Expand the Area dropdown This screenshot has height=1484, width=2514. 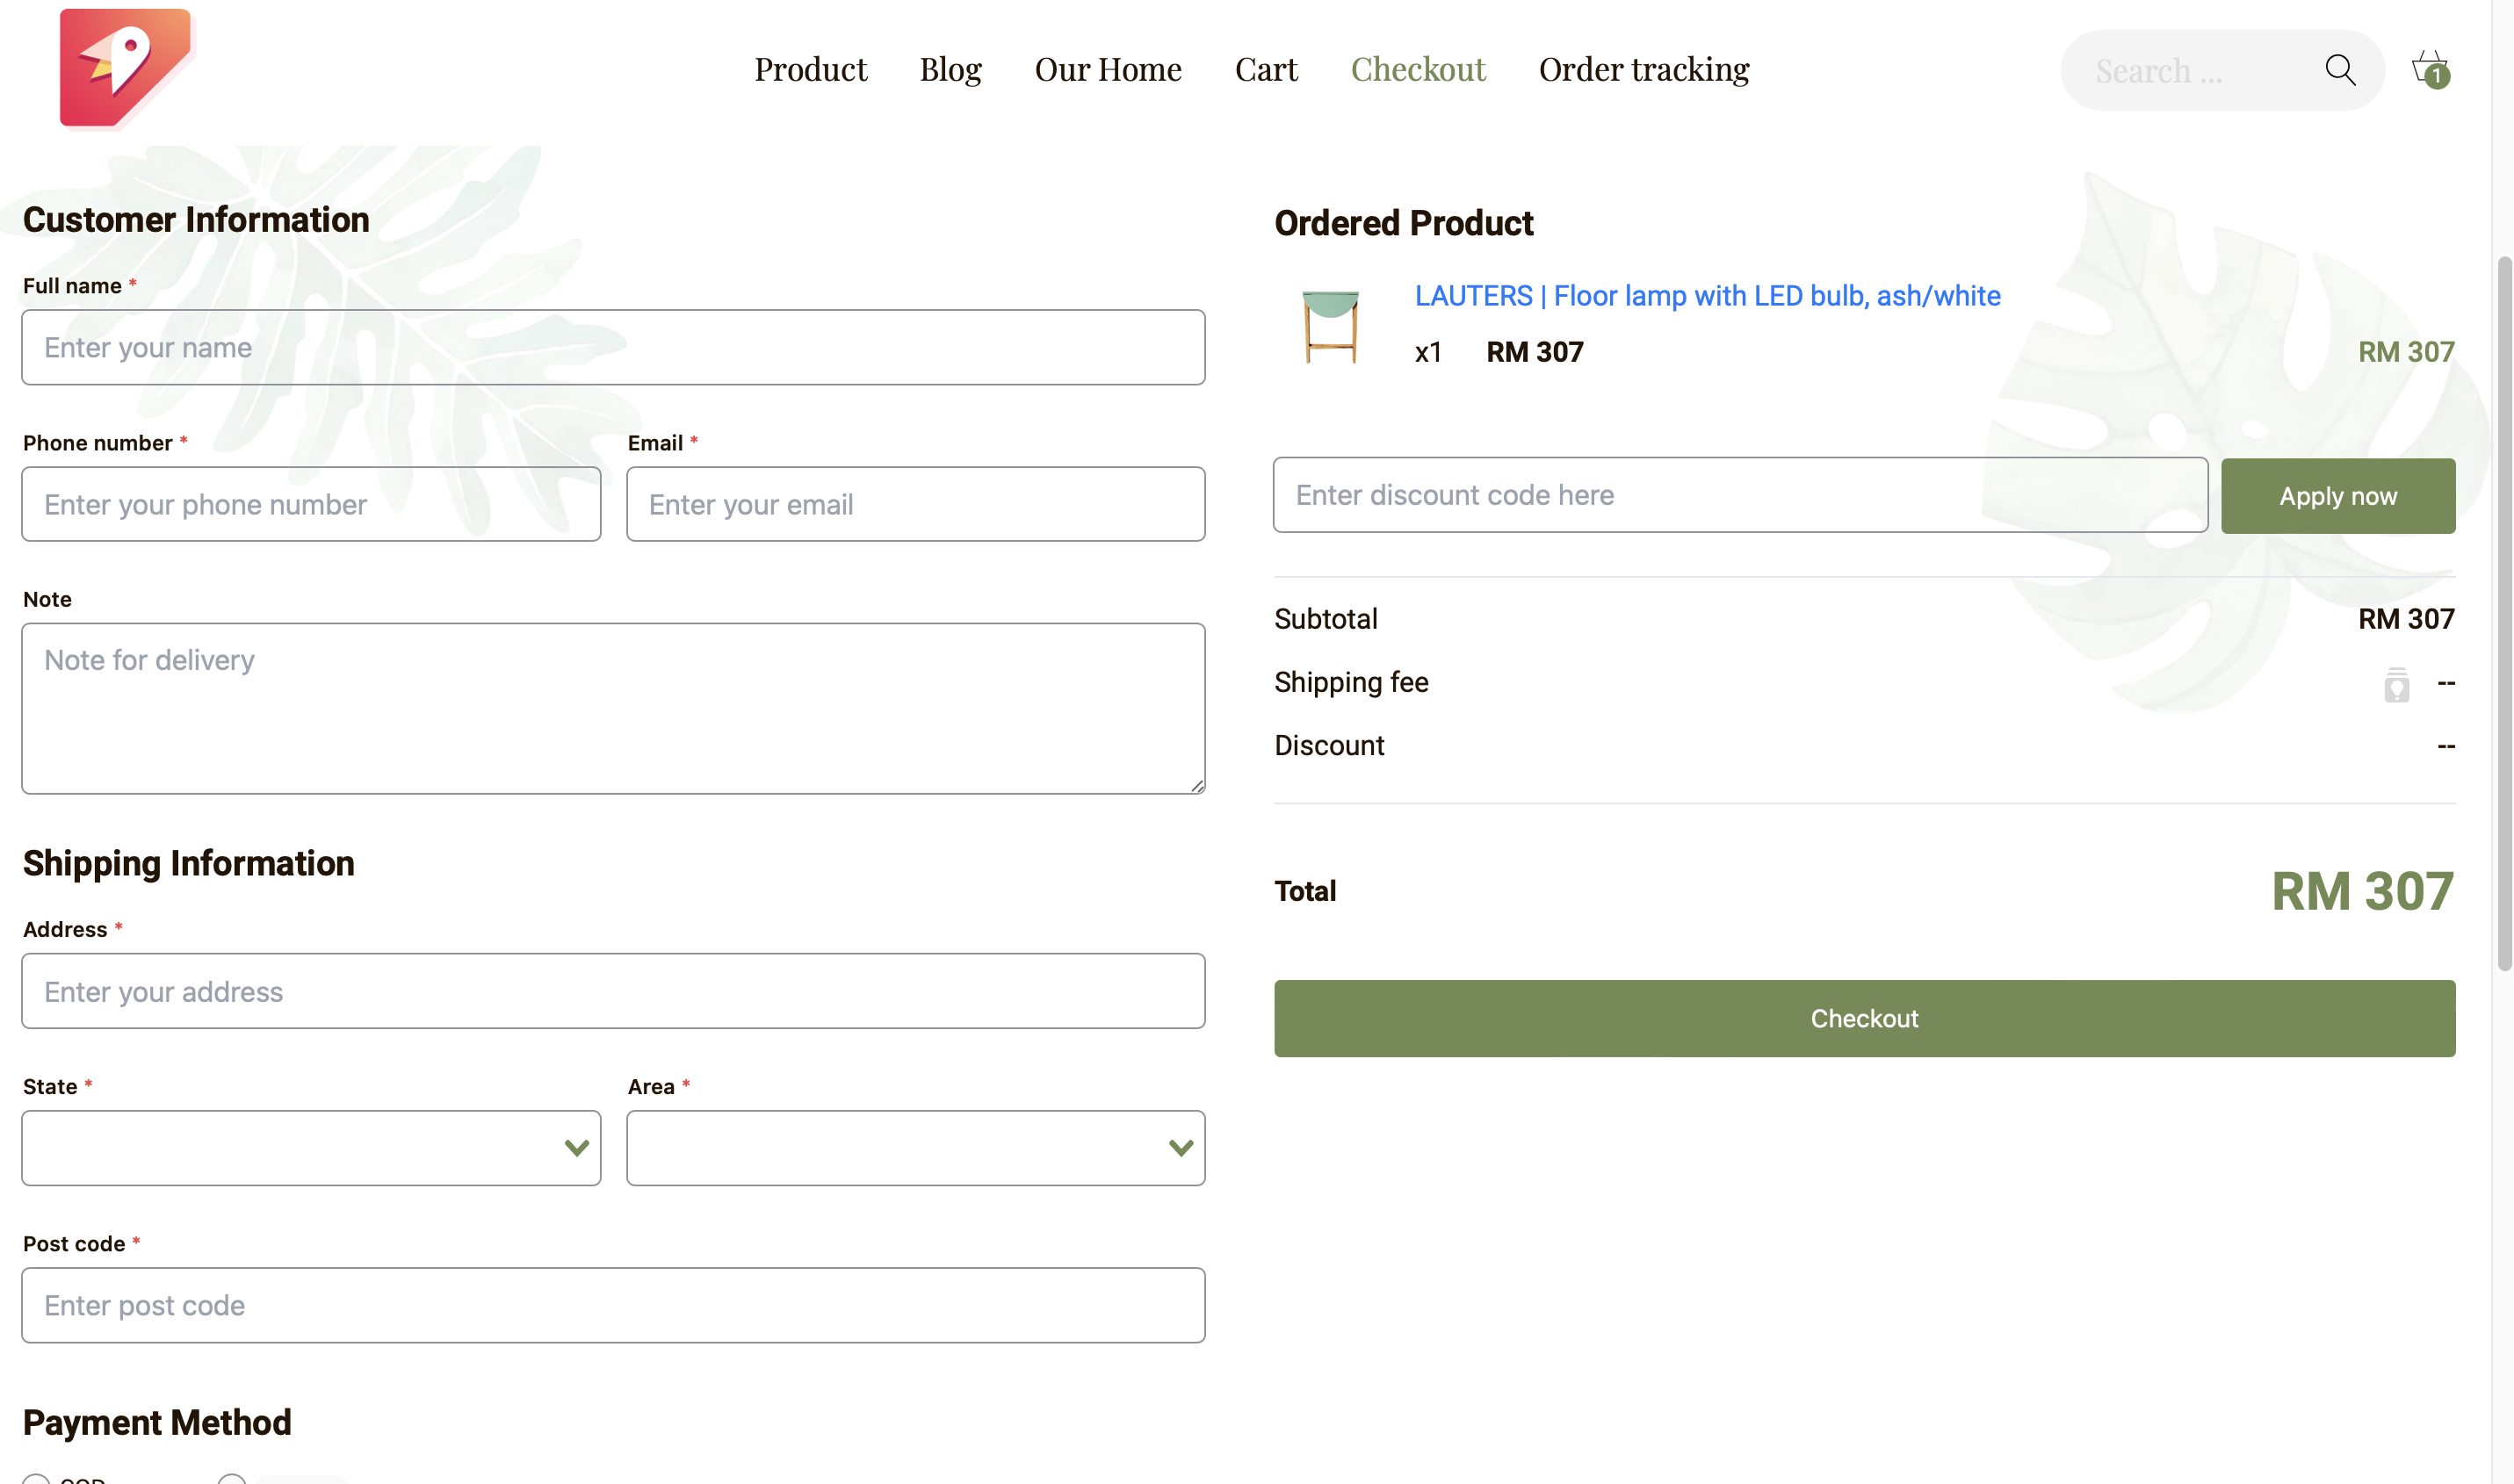pyautogui.click(x=915, y=1148)
